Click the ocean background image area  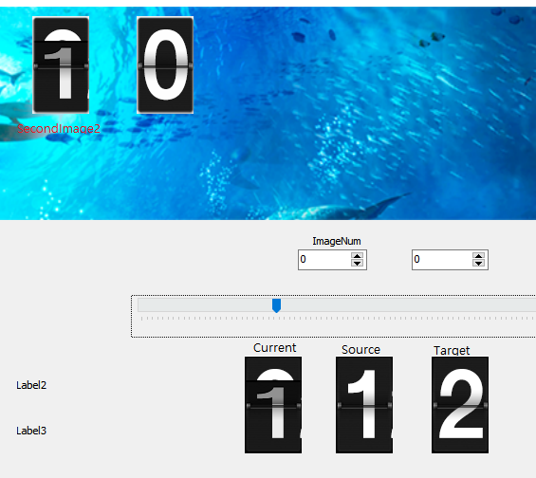[342, 137]
